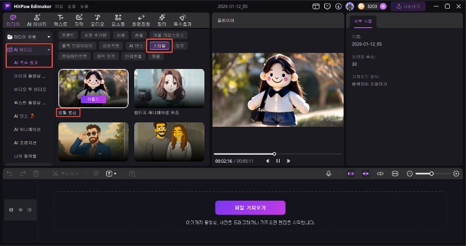This screenshot has height=246, width=466.
Task: Step to previous frame in player
Action: 268,161
